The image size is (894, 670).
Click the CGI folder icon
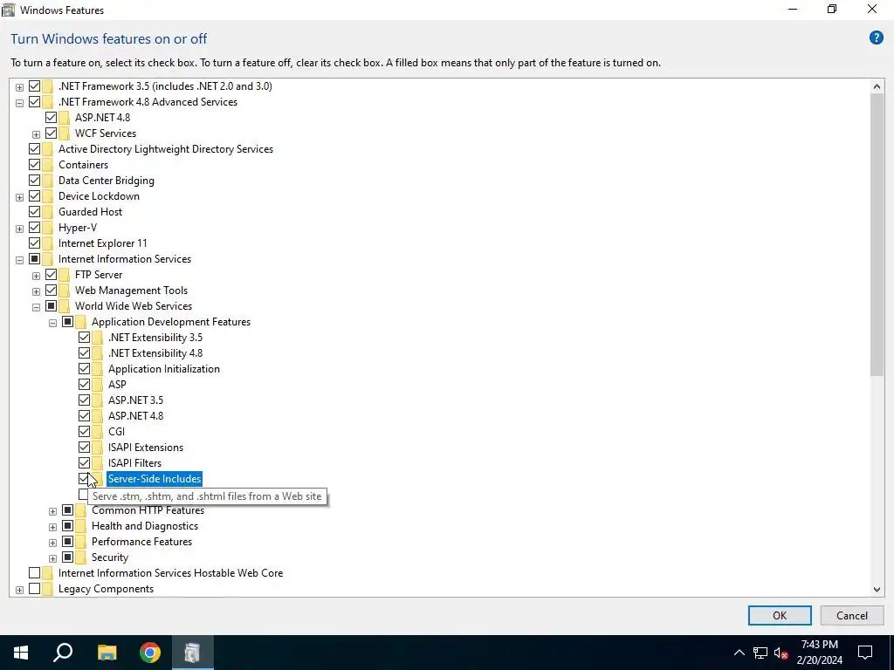(x=98, y=431)
